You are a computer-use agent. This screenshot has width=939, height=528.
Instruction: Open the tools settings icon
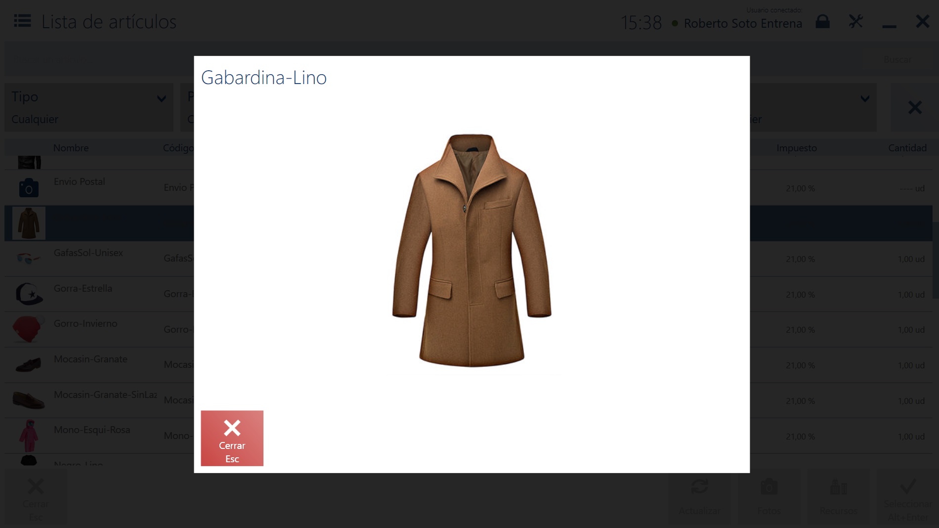tap(855, 22)
